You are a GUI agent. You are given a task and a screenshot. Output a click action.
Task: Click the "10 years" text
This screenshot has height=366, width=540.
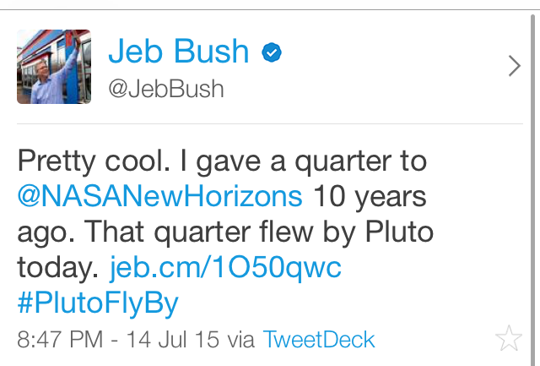pyautogui.click(x=370, y=196)
